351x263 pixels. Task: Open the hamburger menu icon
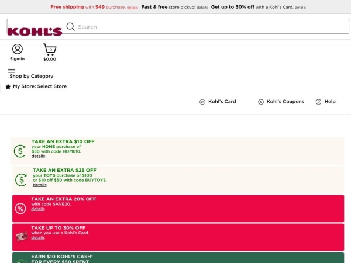pos(12,71)
